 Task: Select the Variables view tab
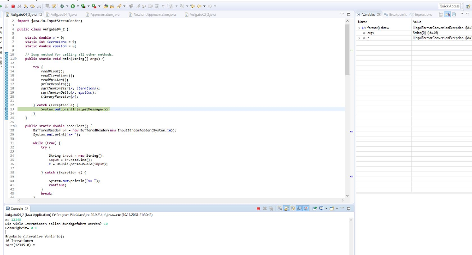point(368,14)
